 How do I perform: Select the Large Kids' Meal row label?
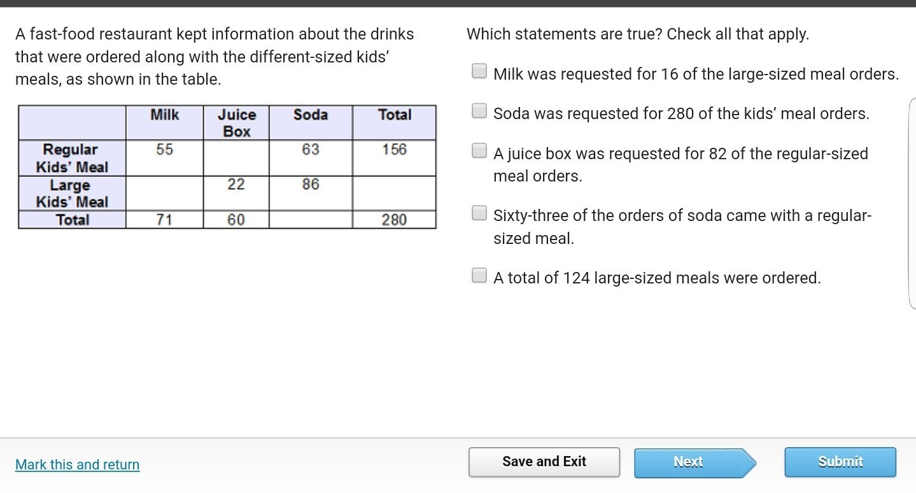[72, 193]
